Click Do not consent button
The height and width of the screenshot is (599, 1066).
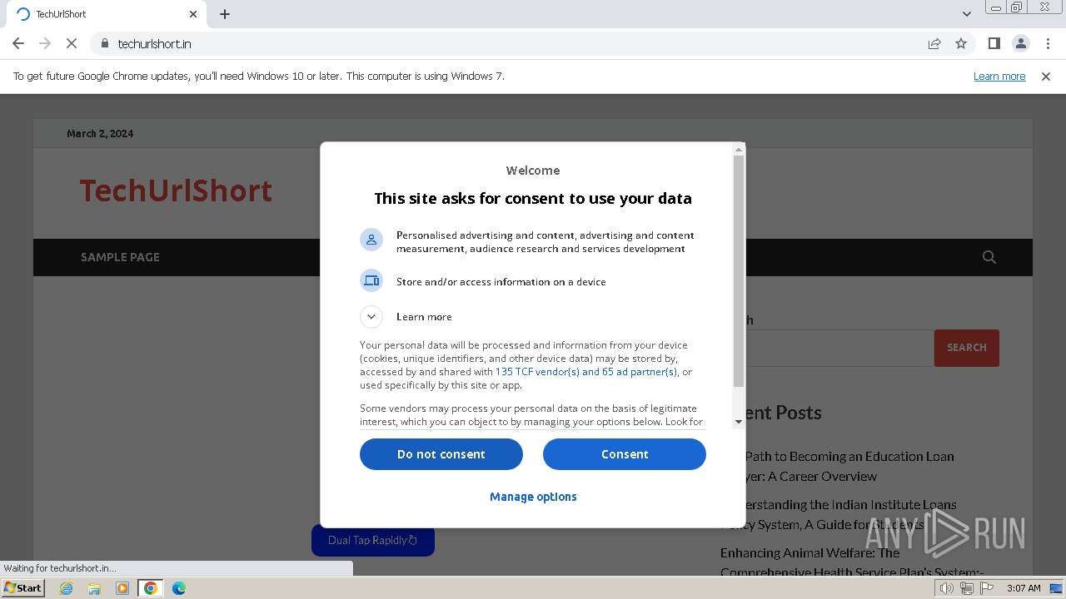pos(441,454)
